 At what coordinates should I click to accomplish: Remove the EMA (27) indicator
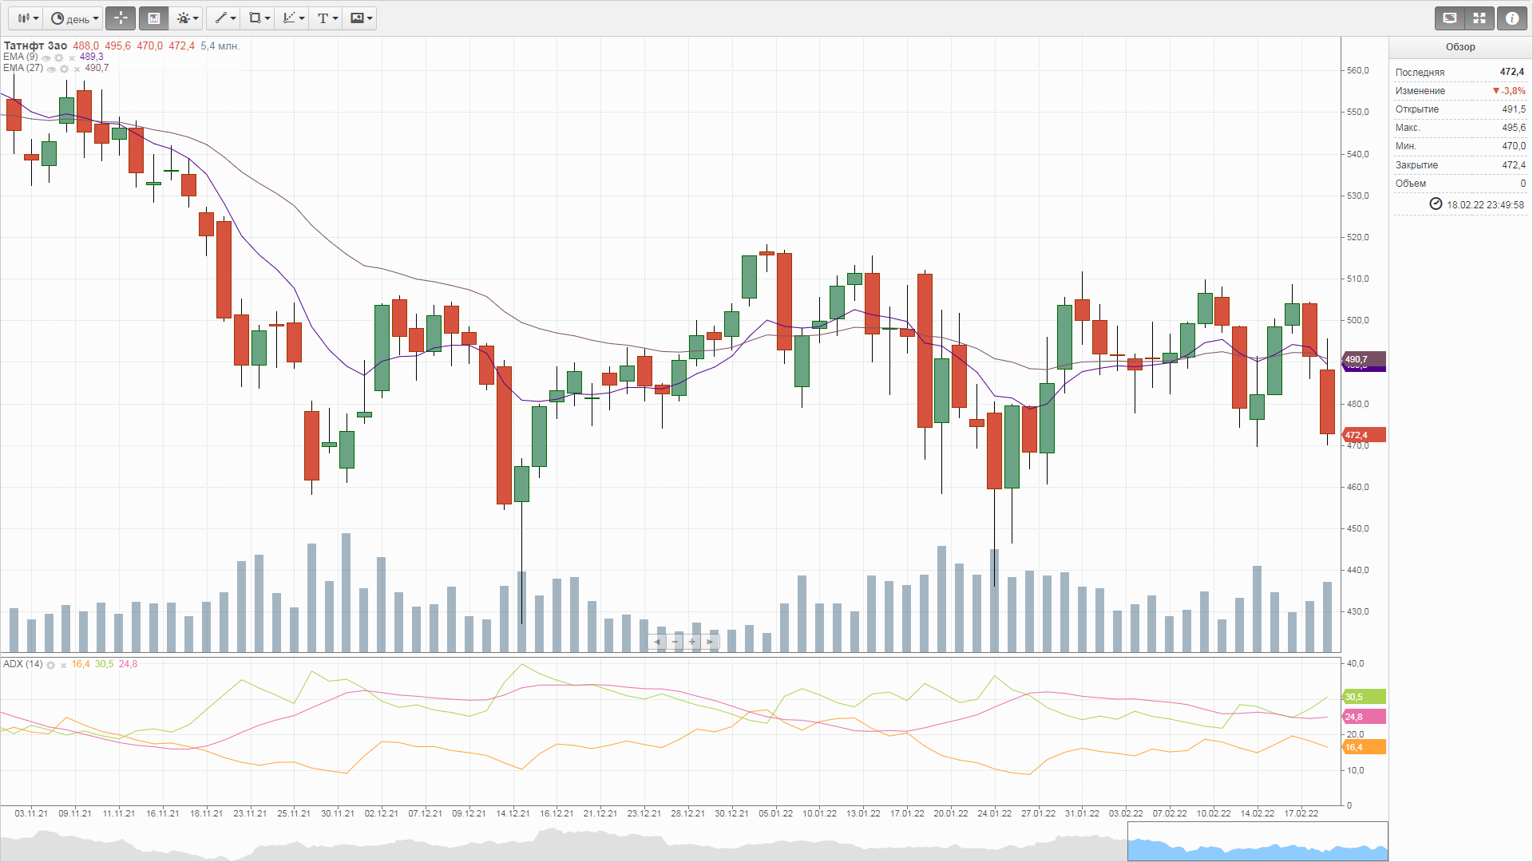tap(77, 69)
